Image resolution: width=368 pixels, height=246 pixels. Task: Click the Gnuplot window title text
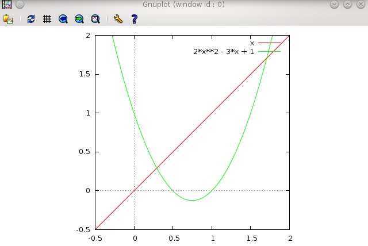pos(183,5)
